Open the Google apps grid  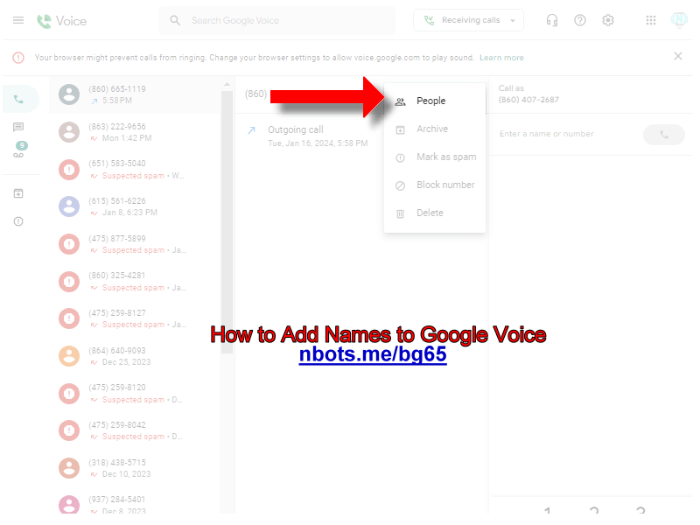651,20
